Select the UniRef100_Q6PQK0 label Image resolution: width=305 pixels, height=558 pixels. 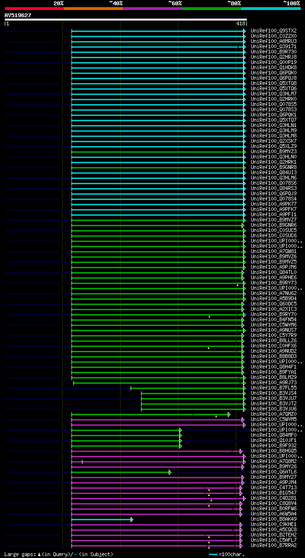coord(274,73)
